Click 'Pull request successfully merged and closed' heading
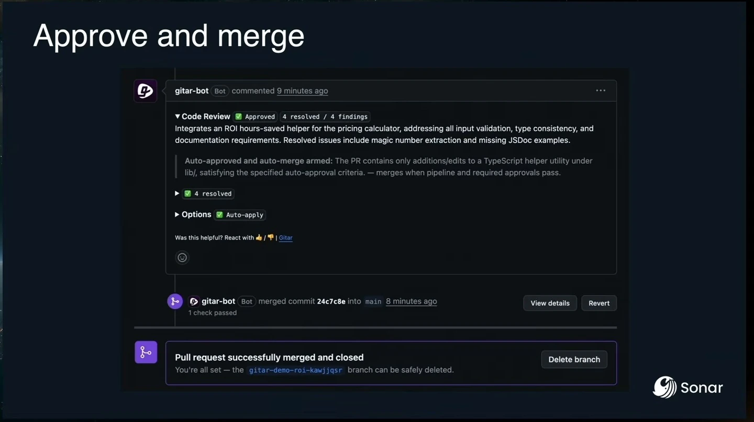This screenshot has height=422, width=754. coord(269,358)
